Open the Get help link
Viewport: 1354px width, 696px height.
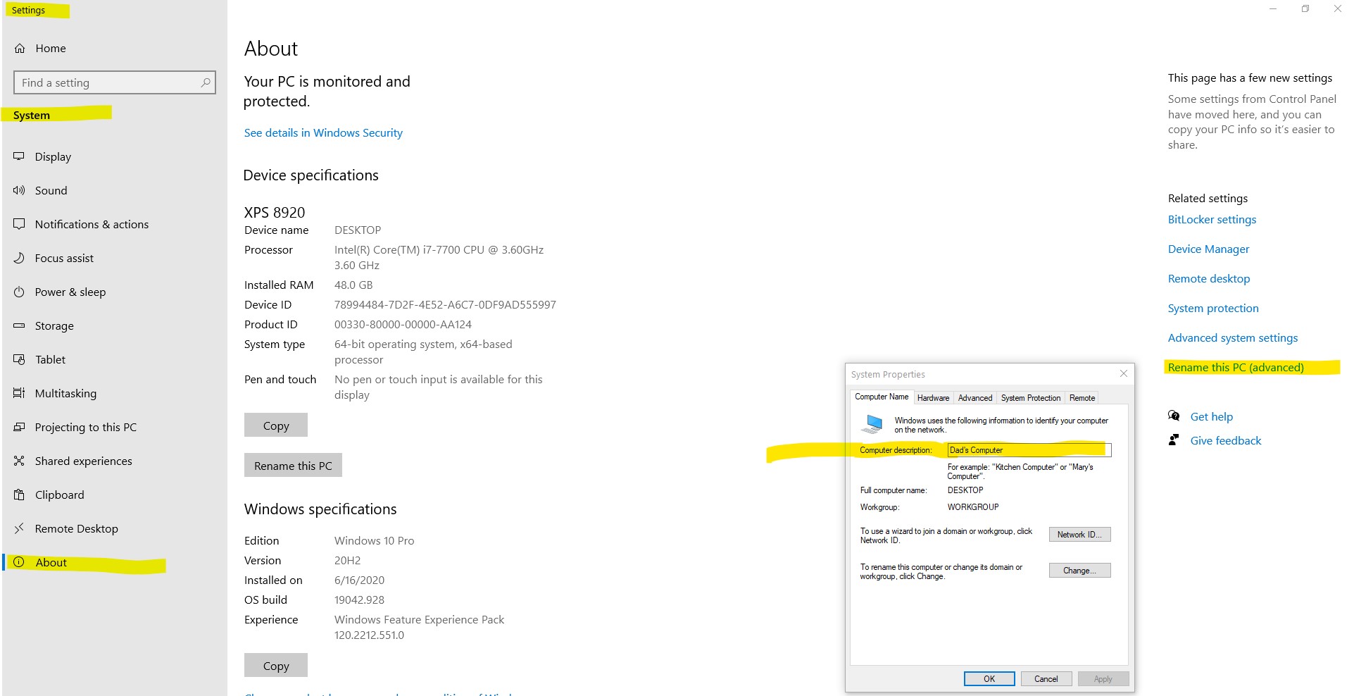click(x=1212, y=417)
